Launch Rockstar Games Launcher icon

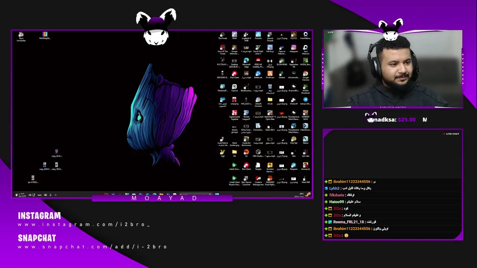270,167
